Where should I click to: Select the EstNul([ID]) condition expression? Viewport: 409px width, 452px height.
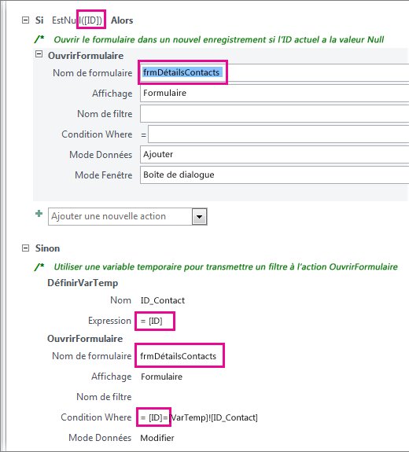tap(77, 20)
